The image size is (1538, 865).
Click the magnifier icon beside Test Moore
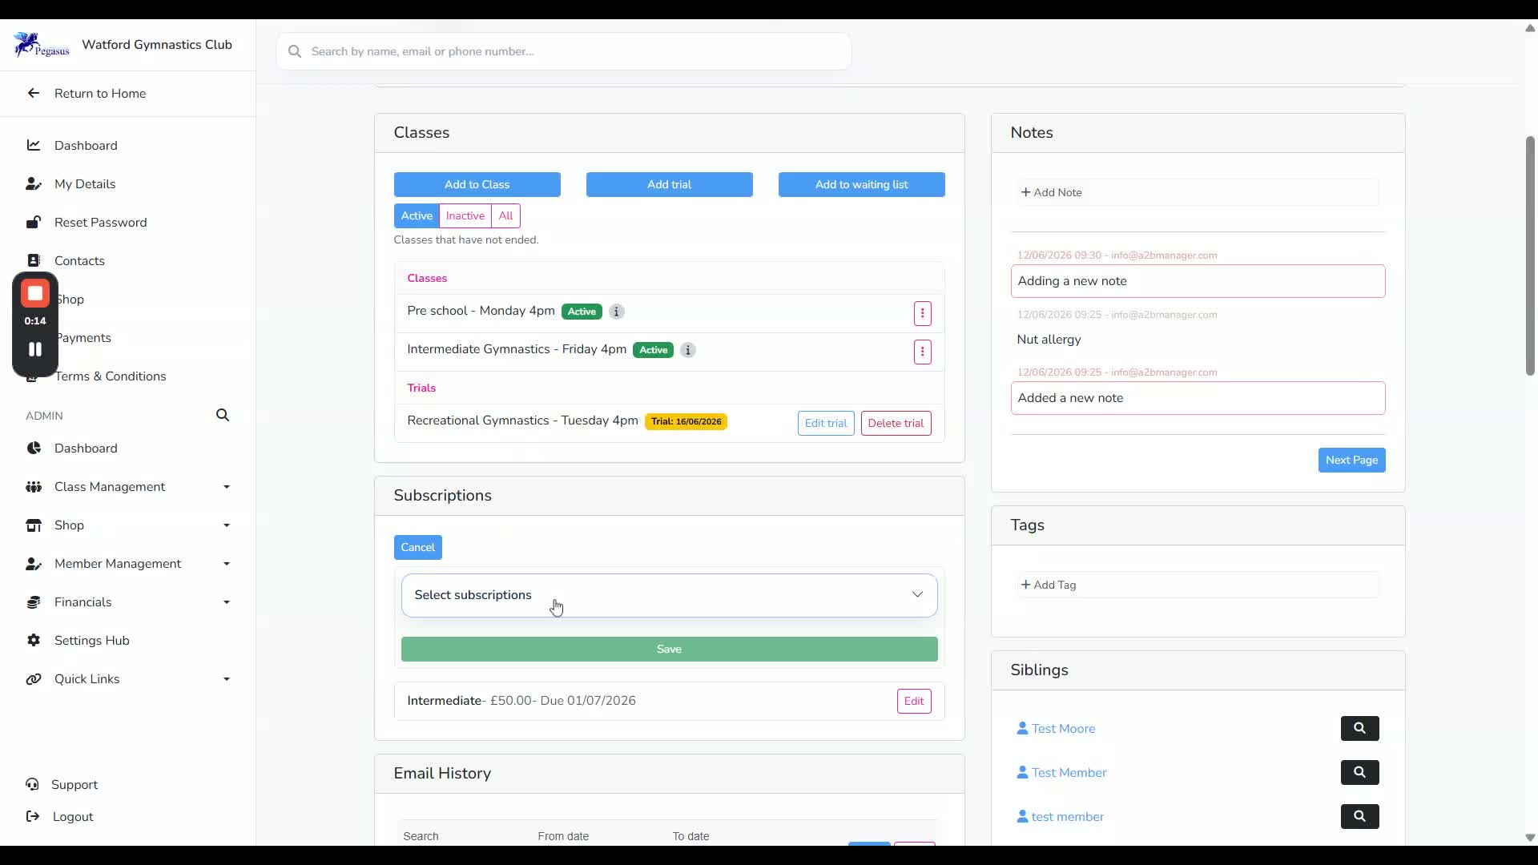coord(1359,728)
